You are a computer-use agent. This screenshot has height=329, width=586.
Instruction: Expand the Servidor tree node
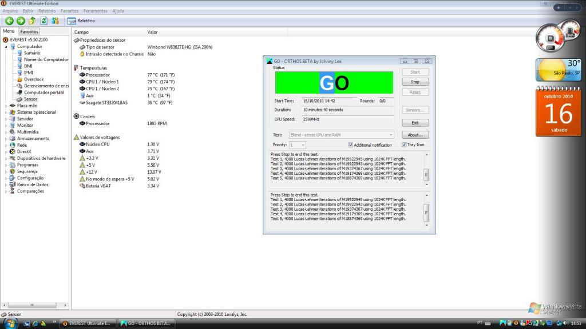[6, 119]
